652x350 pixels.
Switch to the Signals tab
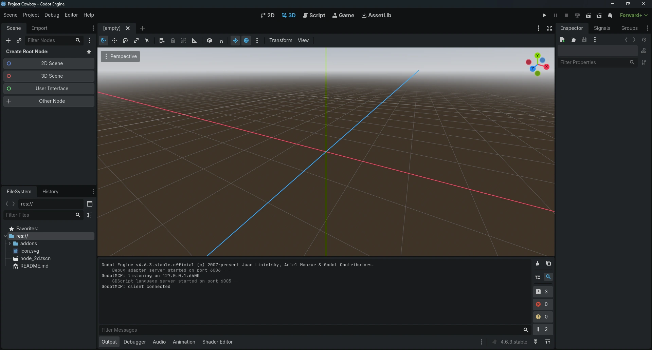coord(602,28)
